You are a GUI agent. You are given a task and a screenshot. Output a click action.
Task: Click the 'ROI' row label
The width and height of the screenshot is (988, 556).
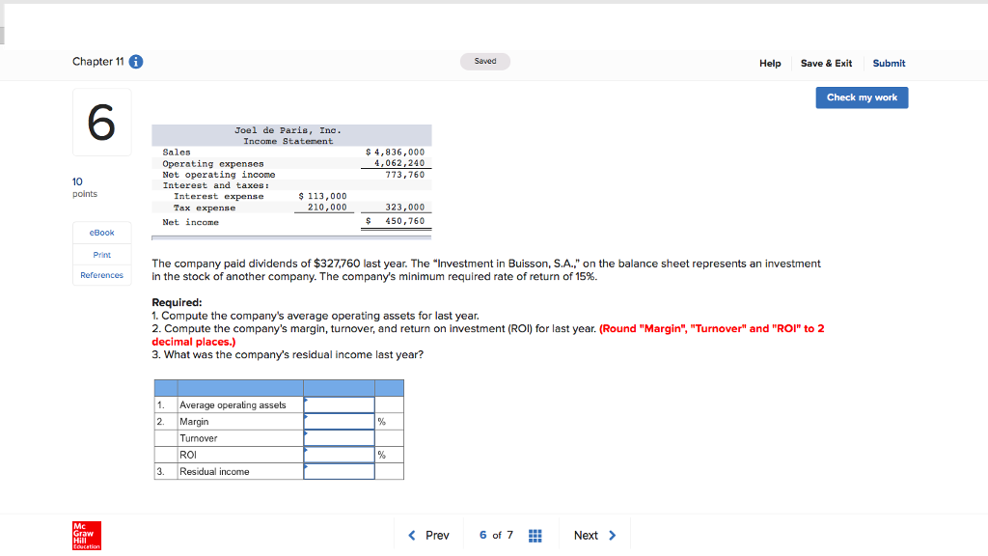click(188, 455)
